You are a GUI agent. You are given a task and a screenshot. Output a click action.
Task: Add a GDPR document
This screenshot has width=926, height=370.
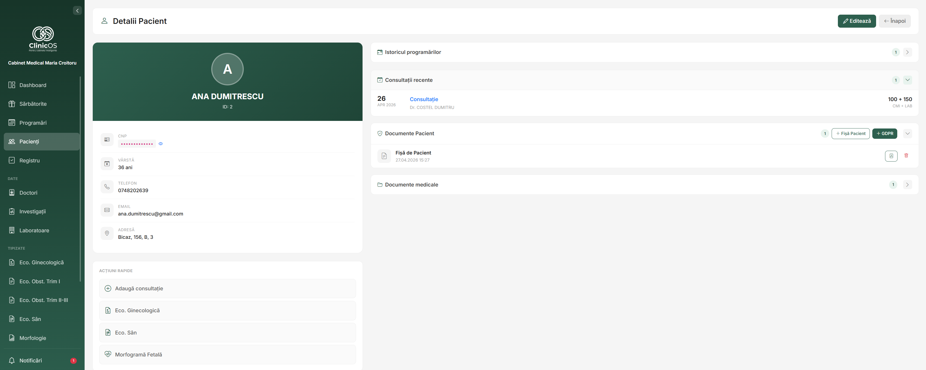click(x=885, y=134)
